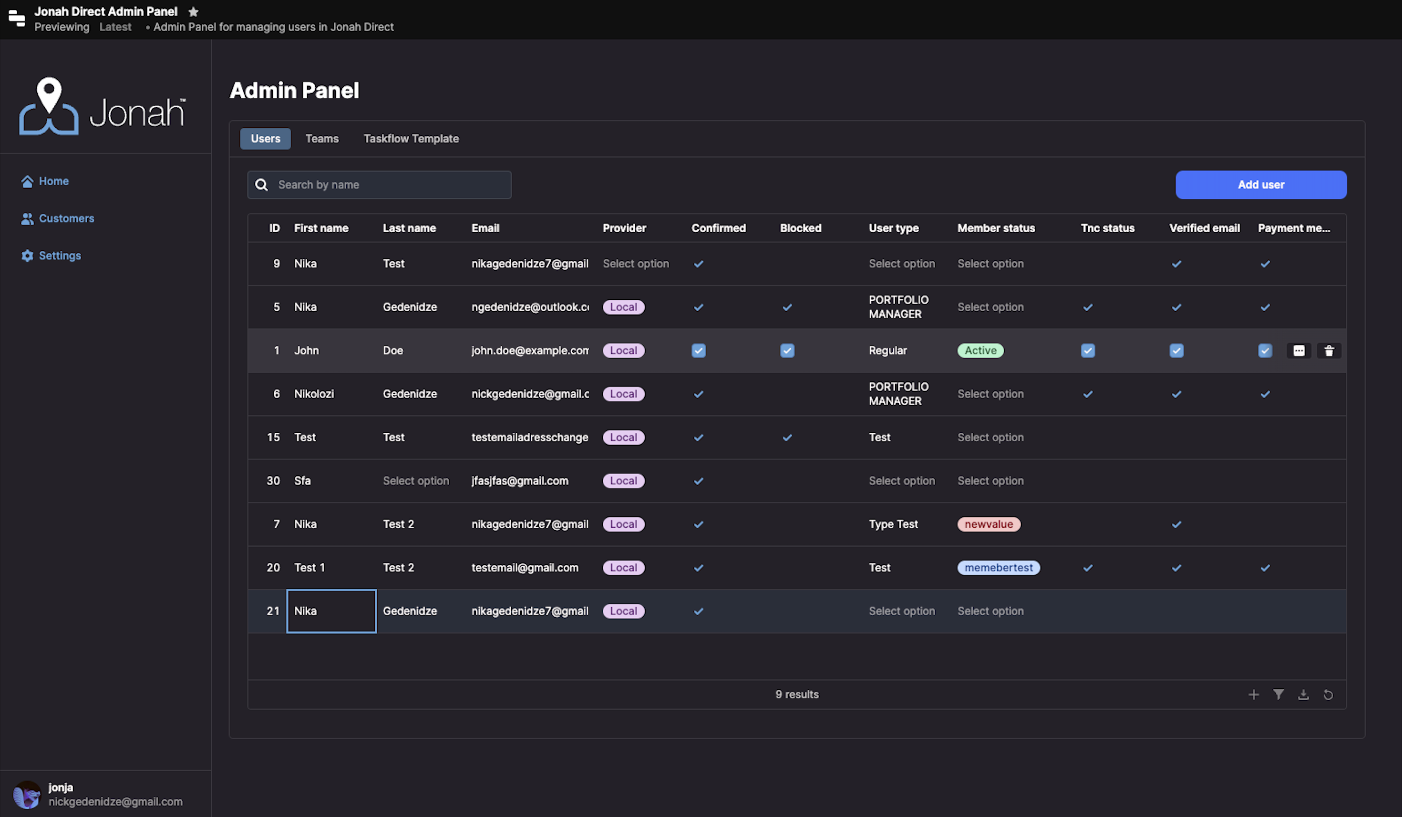This screenshot has height=817, width=1402.
Task: Uncheck the Confirmed checkbox for John Doe
Action: tap(698, 350)
